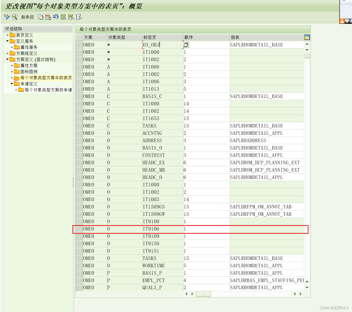Click right arrow of left horizontal scrollbar
The width and height of the screenshot is (352, 312).
coord(192,294)
